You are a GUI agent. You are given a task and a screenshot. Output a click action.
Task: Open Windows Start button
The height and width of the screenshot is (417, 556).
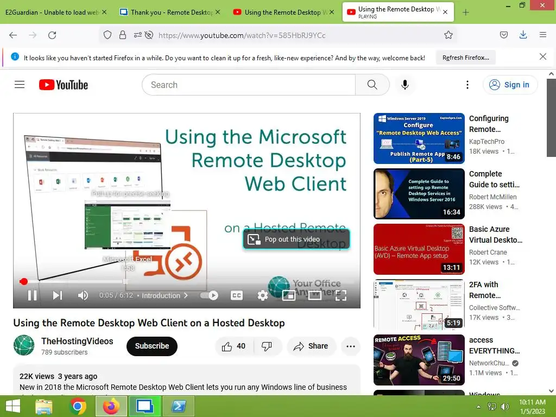point(13,406)
